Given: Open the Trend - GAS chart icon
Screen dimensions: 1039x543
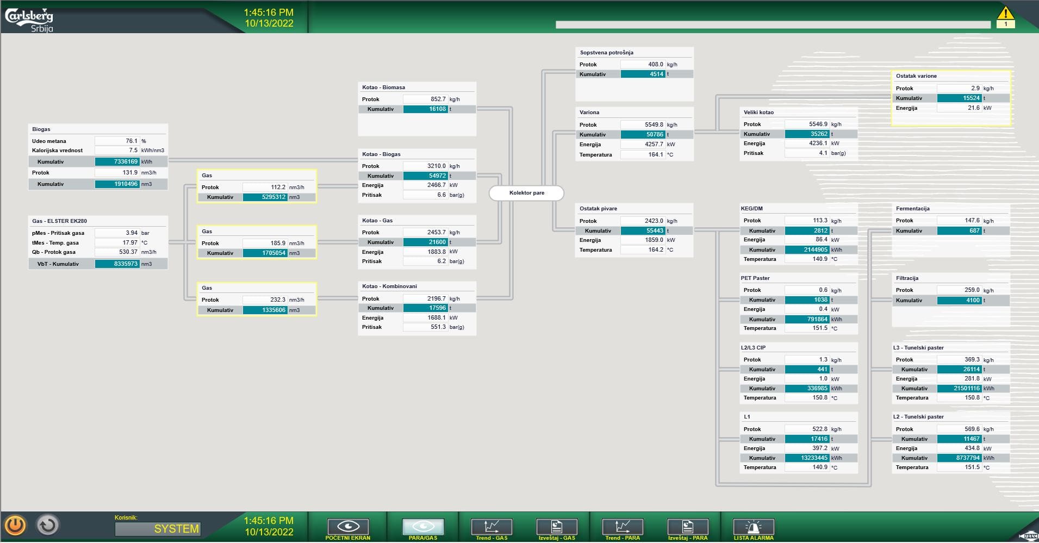Looking at the screenshot, I should tap(491, 526).
